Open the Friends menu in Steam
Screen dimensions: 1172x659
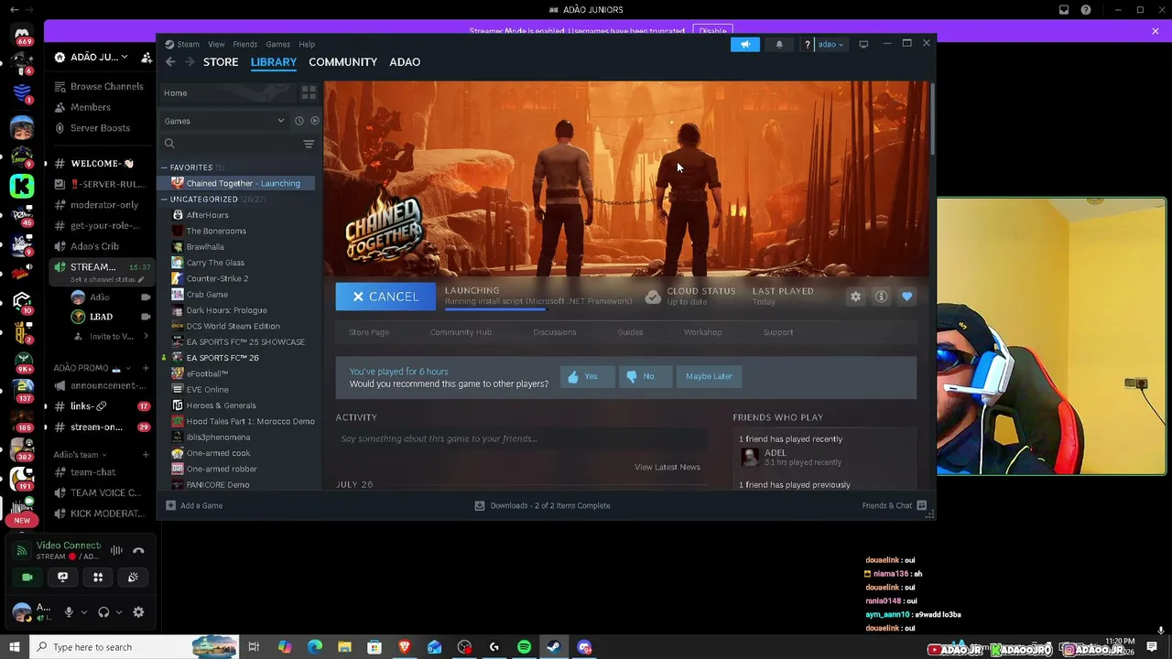[x=245, y=44]
